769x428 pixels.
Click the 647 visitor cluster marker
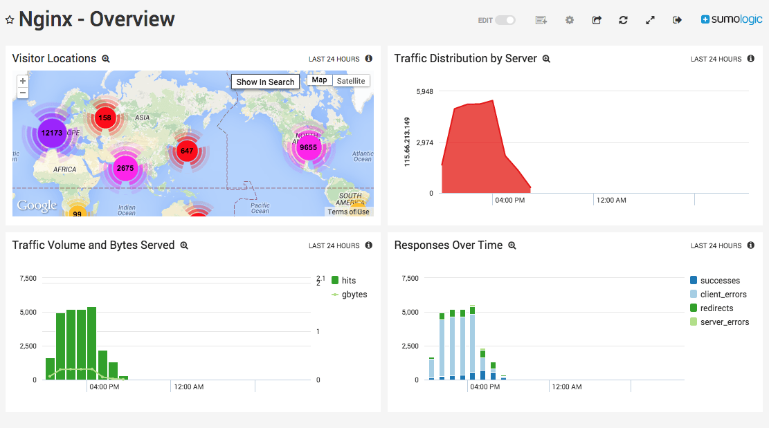point(187,151)
